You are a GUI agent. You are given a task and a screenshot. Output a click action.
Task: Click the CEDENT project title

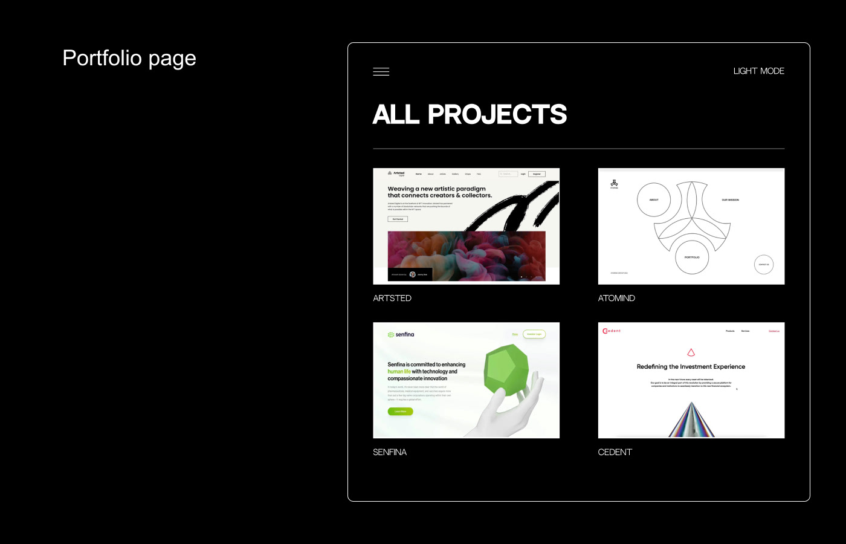point(615,452)
